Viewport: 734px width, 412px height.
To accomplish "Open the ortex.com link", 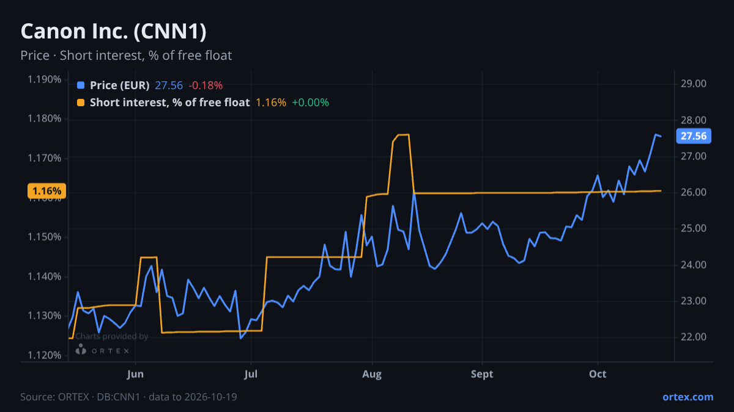I will (x=688, y=397).
